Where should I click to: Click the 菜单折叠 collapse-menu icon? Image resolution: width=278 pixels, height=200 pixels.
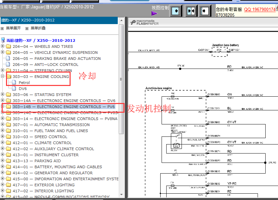tap(27, 28)
